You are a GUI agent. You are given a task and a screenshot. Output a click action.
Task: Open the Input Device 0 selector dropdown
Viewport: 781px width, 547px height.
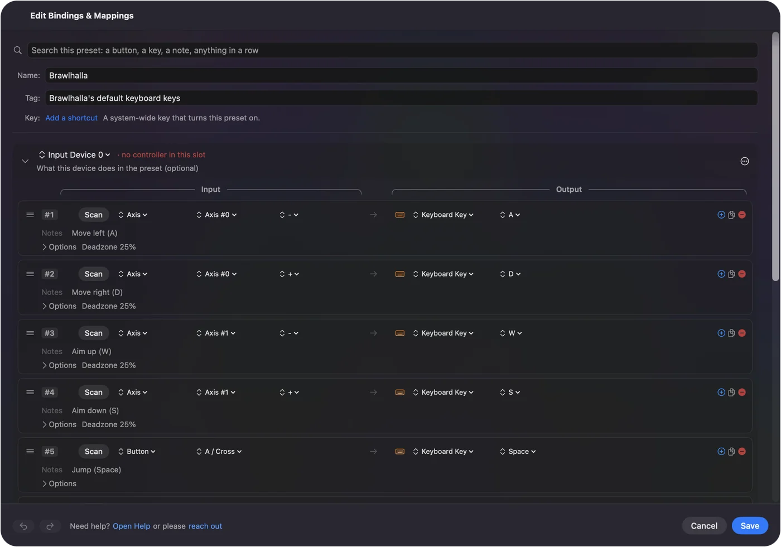tap(74, 155)
